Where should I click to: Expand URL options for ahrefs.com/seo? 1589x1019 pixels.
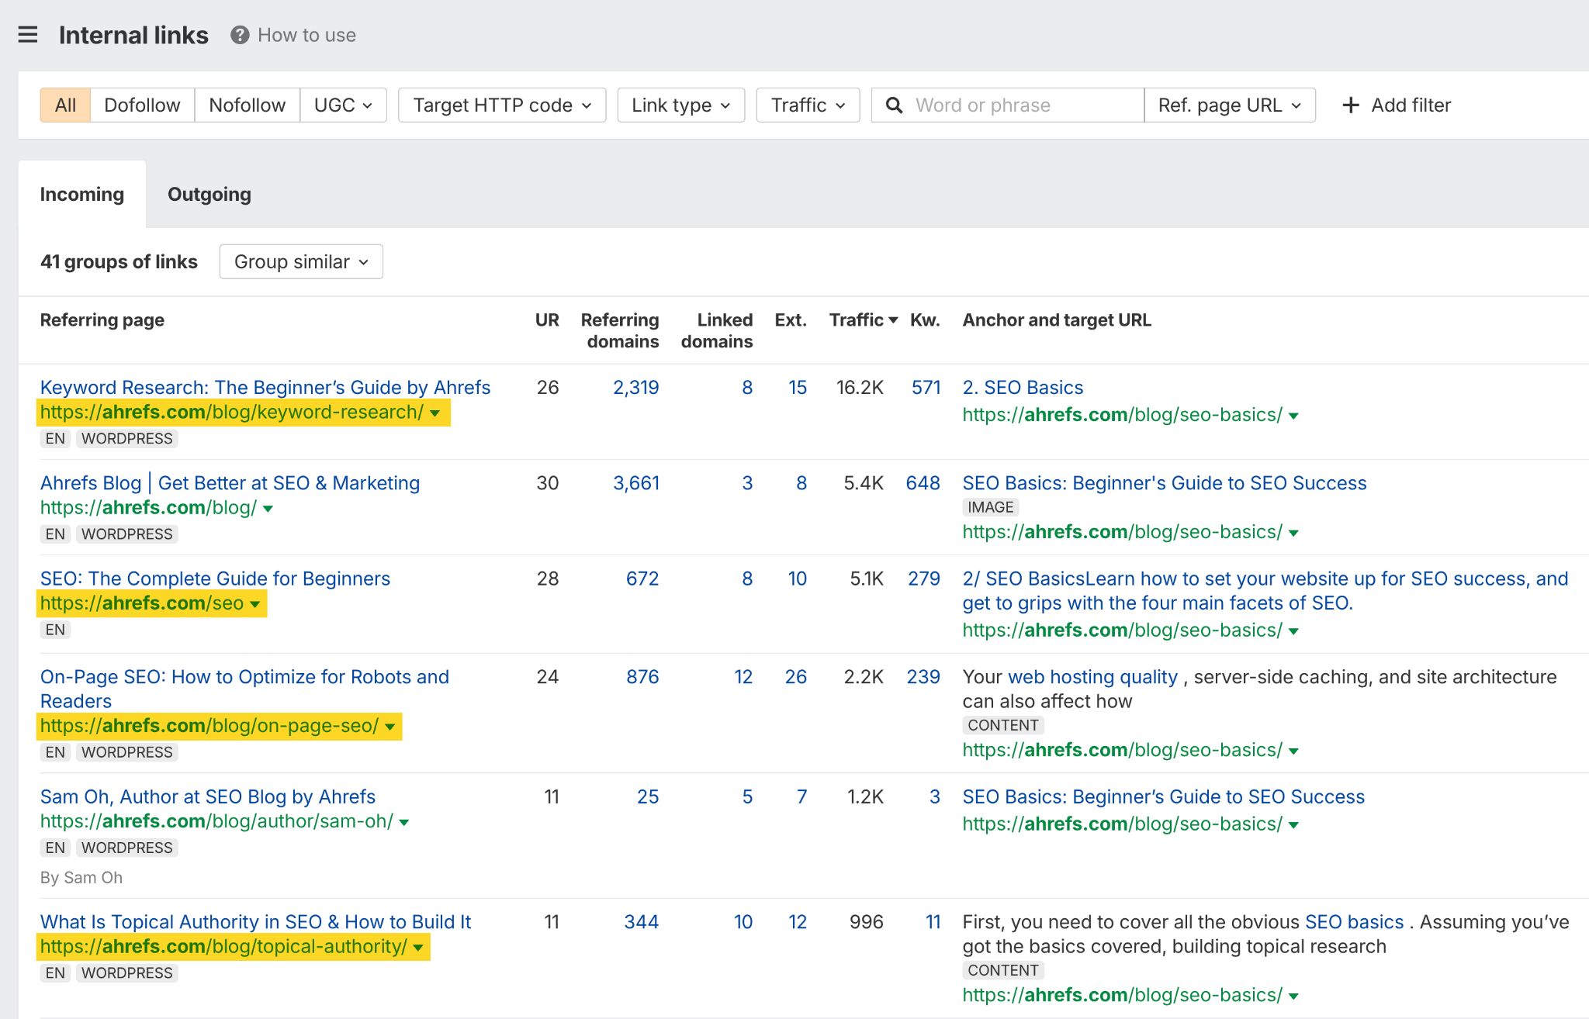[x=256, y=604]
